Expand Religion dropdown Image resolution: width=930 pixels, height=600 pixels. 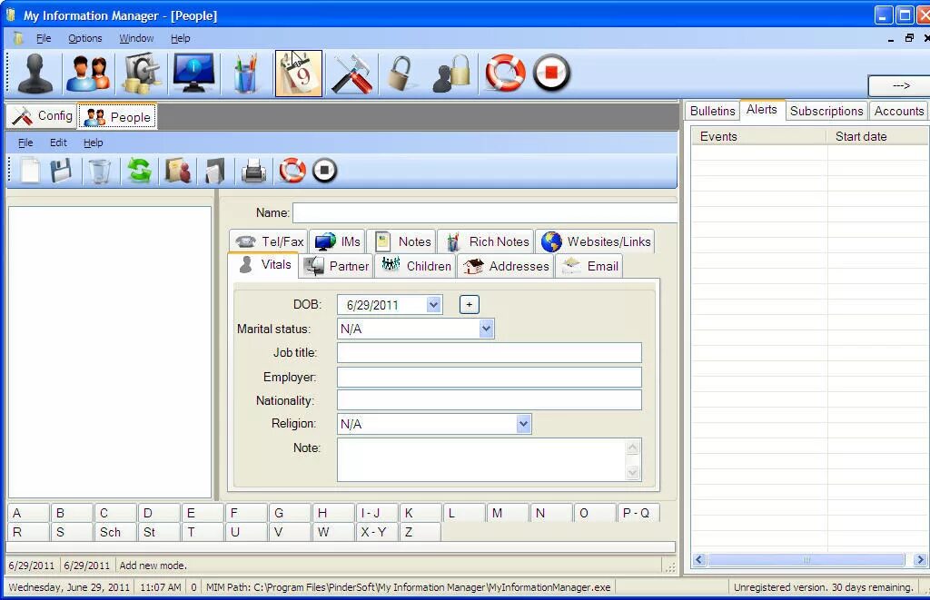click(x=523, y=424)
